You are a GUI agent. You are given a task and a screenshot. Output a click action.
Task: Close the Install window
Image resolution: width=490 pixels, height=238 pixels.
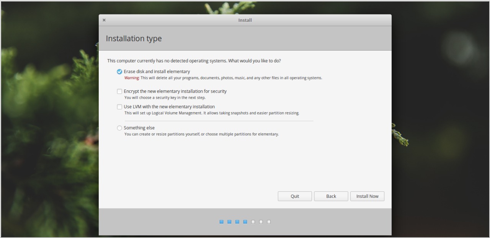[104, 20]
